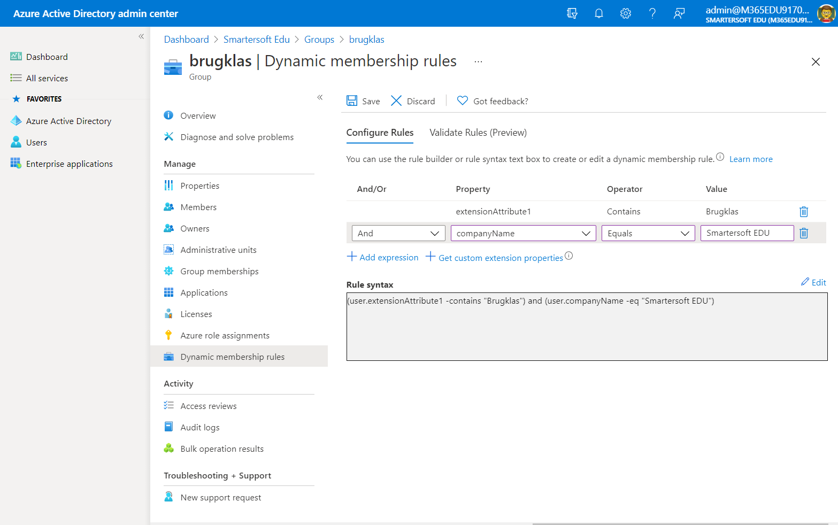Select Azure Active Directory in the sidebar
Screen dimensions: 838x525
tap(68, 121)
